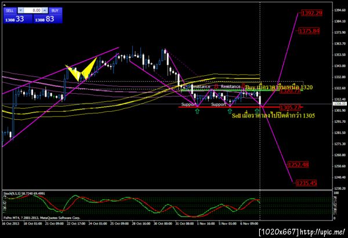
Task: Increase lot volume with up arrow
Action: (45, 10)
